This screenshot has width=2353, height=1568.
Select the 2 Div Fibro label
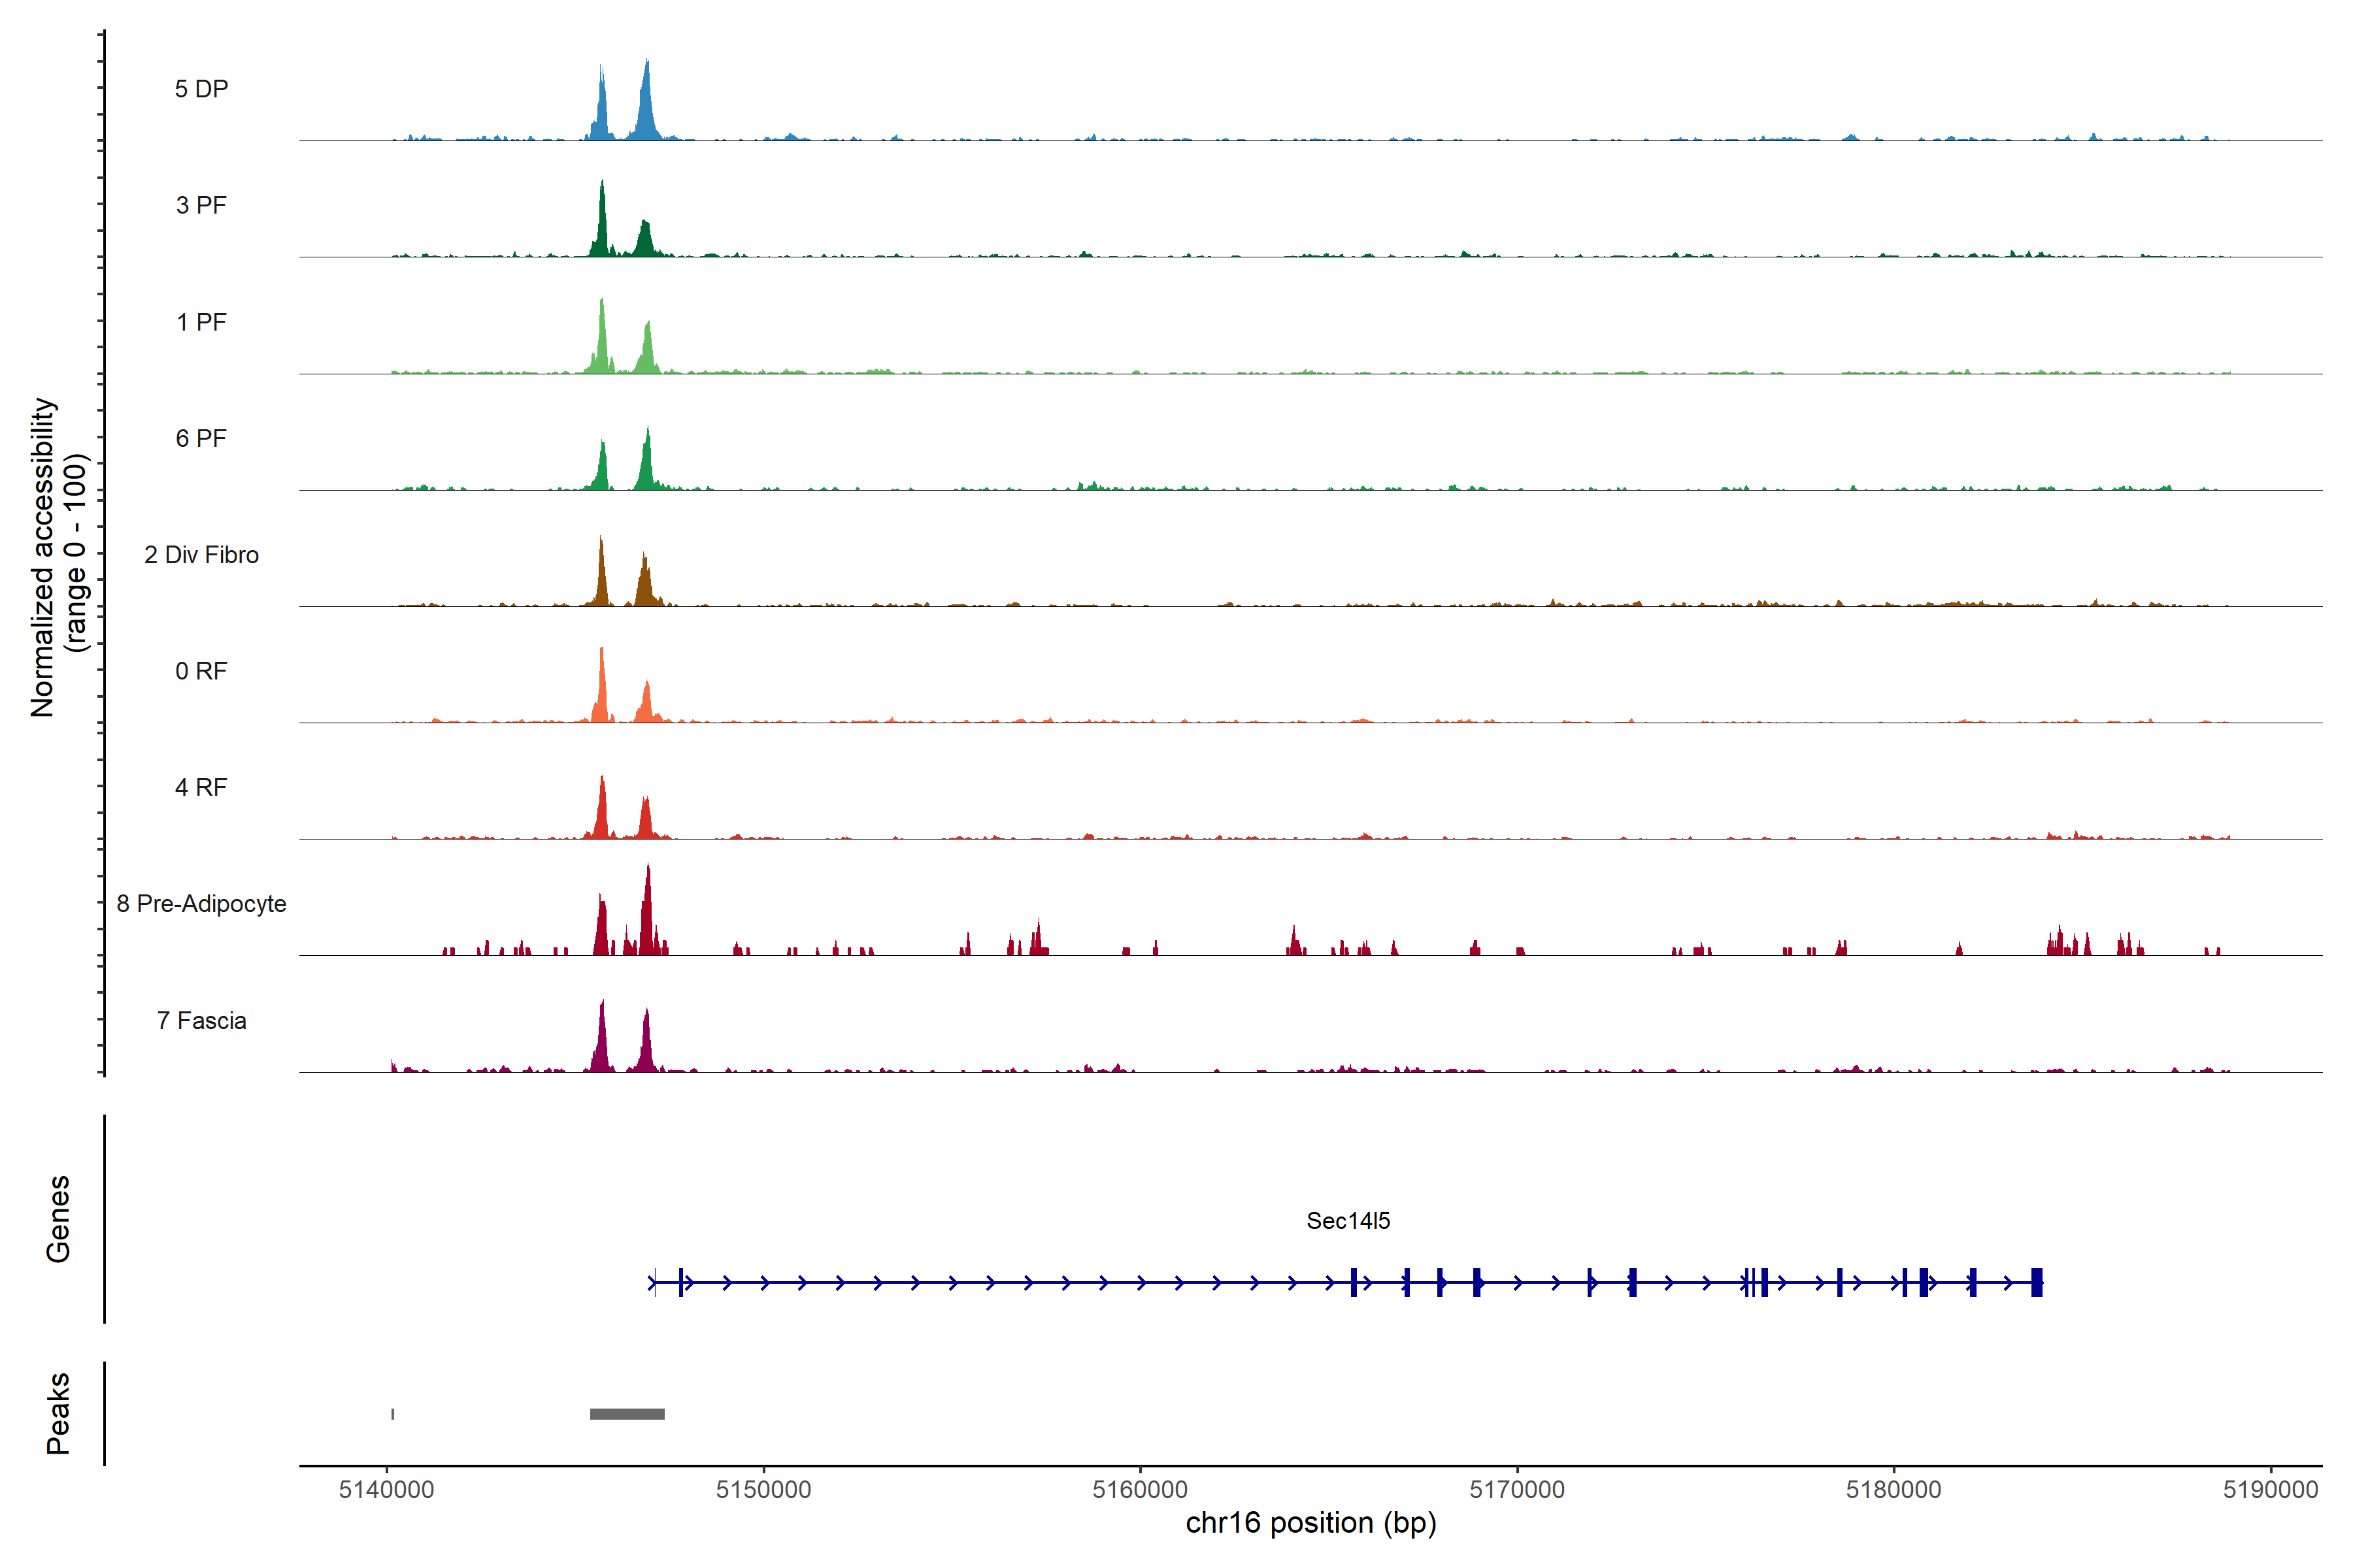(x=201, y=555)
